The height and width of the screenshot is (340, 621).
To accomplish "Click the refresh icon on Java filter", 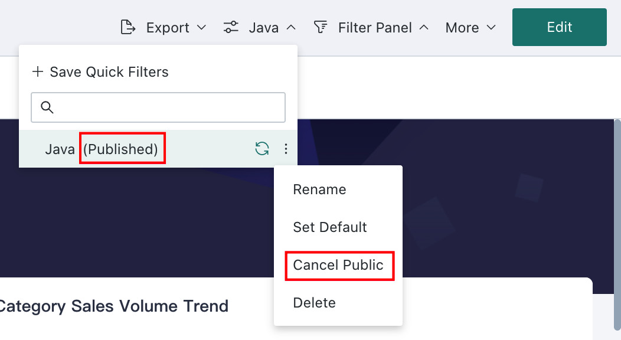I will (x=262, y=149).
